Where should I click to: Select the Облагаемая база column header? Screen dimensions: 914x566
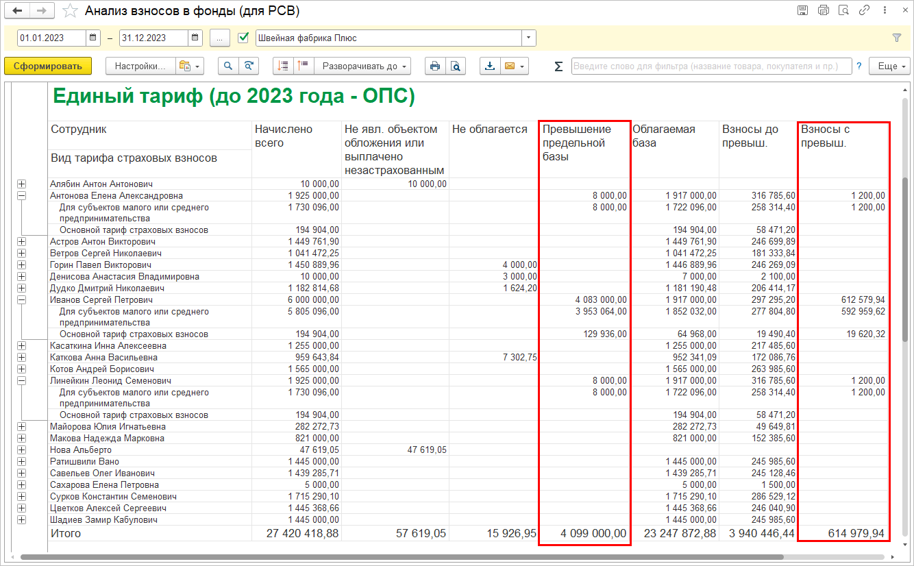point(674,149)
